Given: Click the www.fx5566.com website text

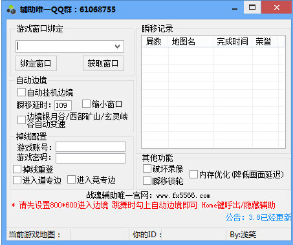Looking at the screenshot, I should 183,196.
